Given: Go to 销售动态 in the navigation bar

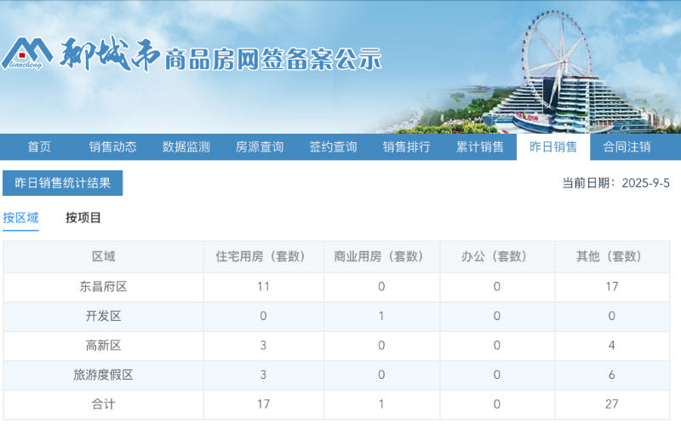Looking at the screenshot, I should (x=112, y=147).
